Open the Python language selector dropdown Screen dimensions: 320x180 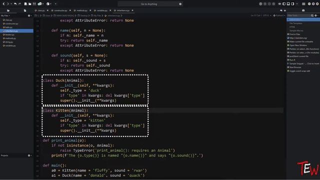[279, 15]
